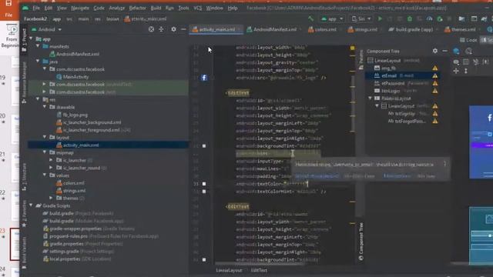This screenshot has width=493, height=277.
Task: Click the blue layers design surface icon
Action: pyautogui.click(x=456, y=51)
